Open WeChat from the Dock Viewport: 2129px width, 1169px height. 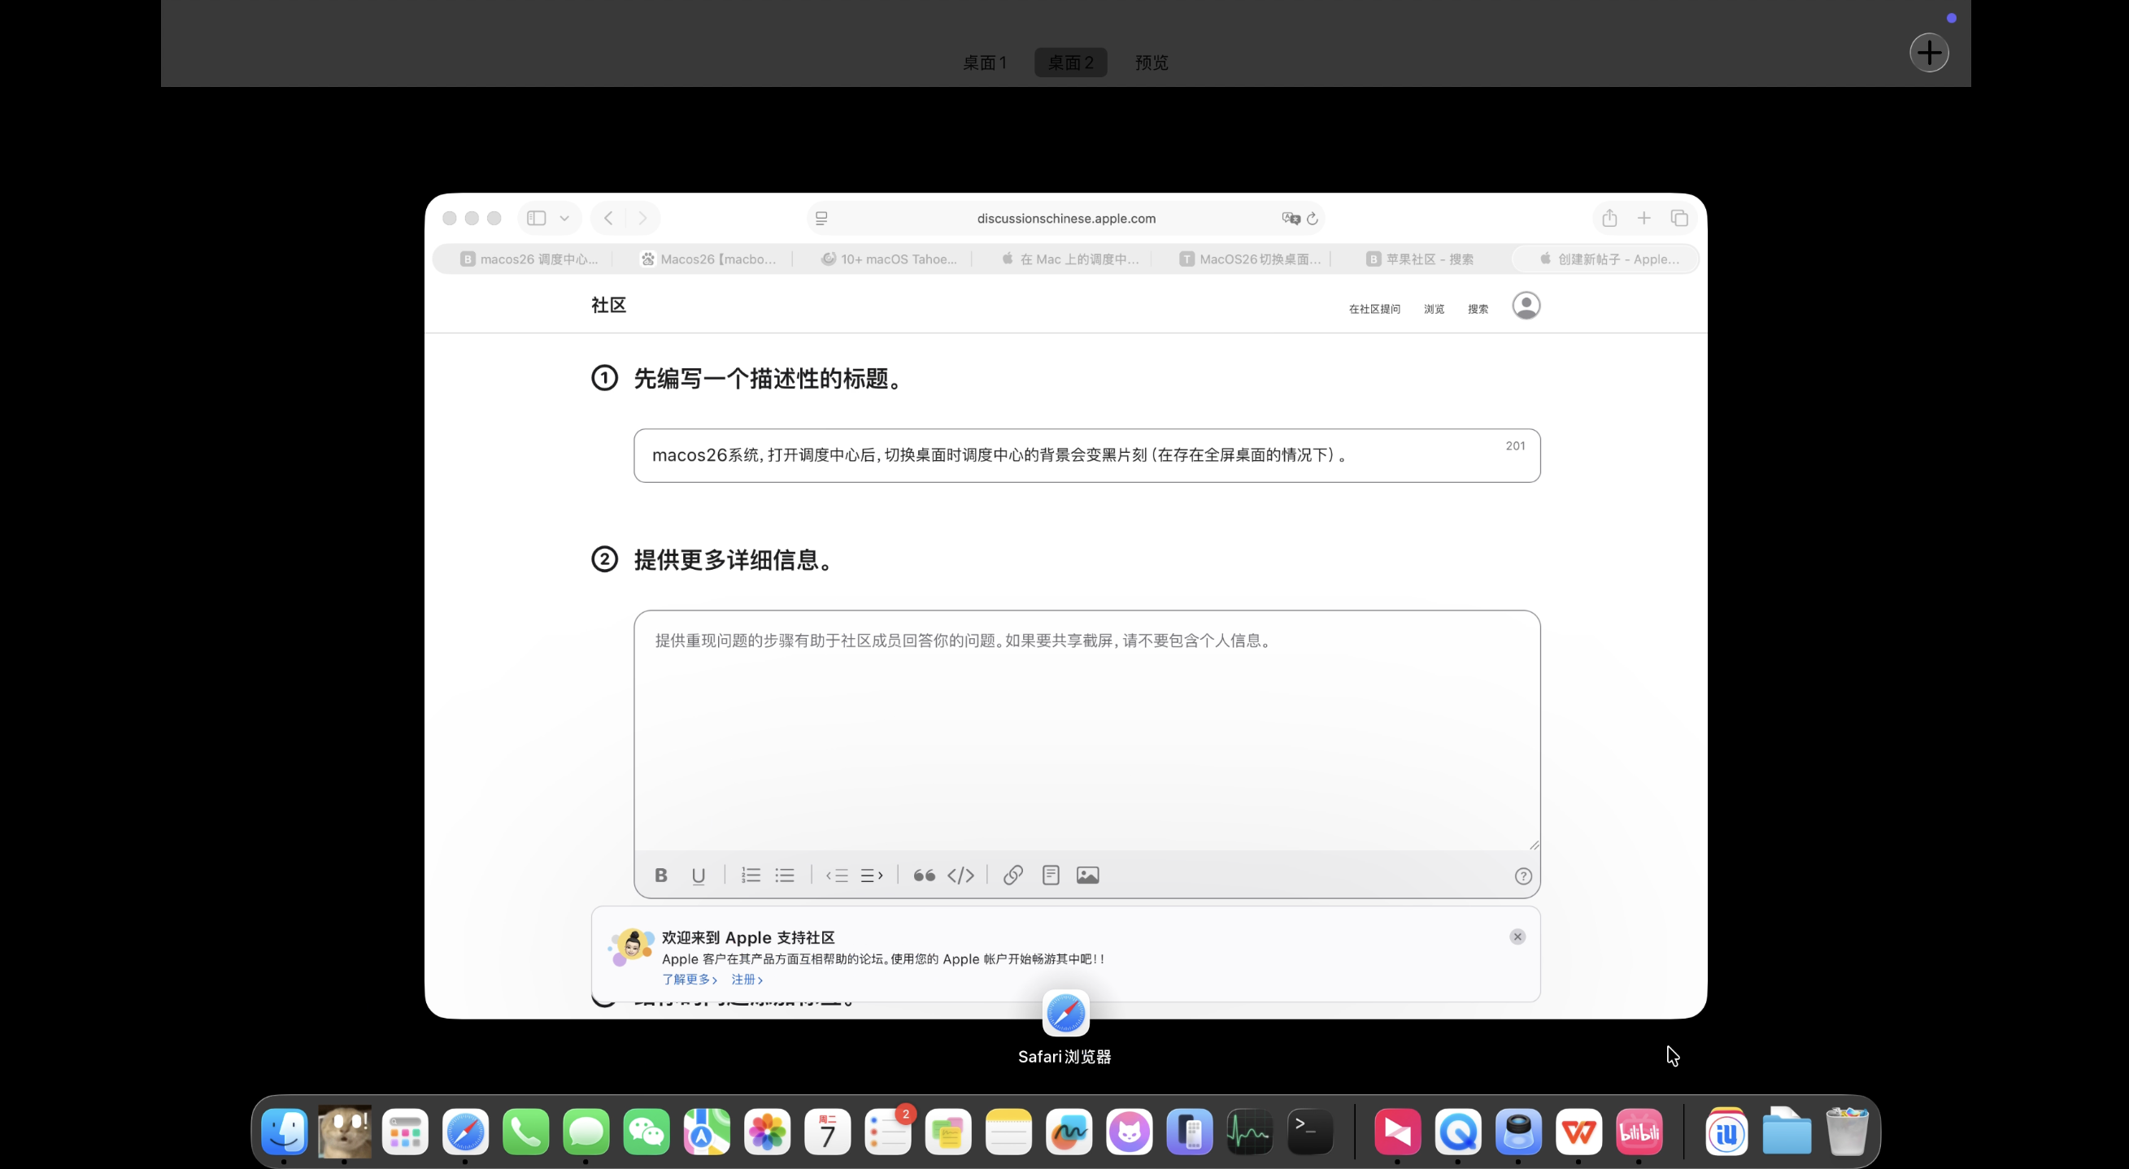[x=647, y=1131]
